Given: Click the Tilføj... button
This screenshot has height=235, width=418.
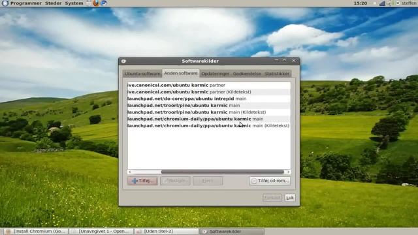Looking at the screenshot, I should click(x=142, y=181).
